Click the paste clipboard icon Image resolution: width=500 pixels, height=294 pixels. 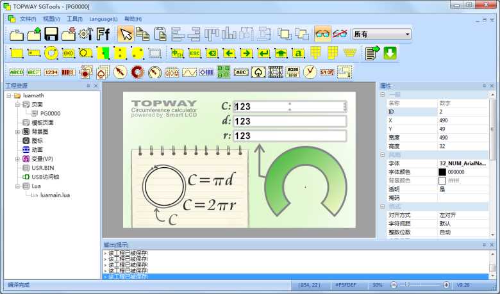pyautogui.click(x=160, y=34)
